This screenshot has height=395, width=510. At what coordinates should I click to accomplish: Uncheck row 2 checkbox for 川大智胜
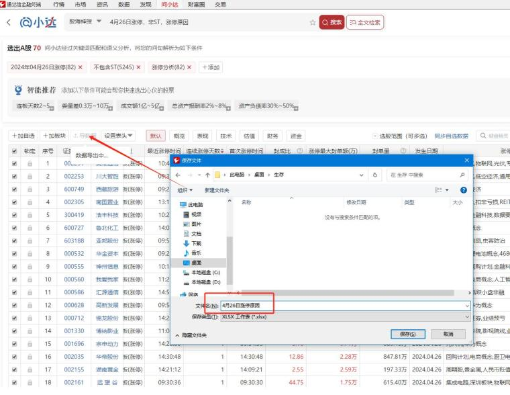tap(14, 177)
